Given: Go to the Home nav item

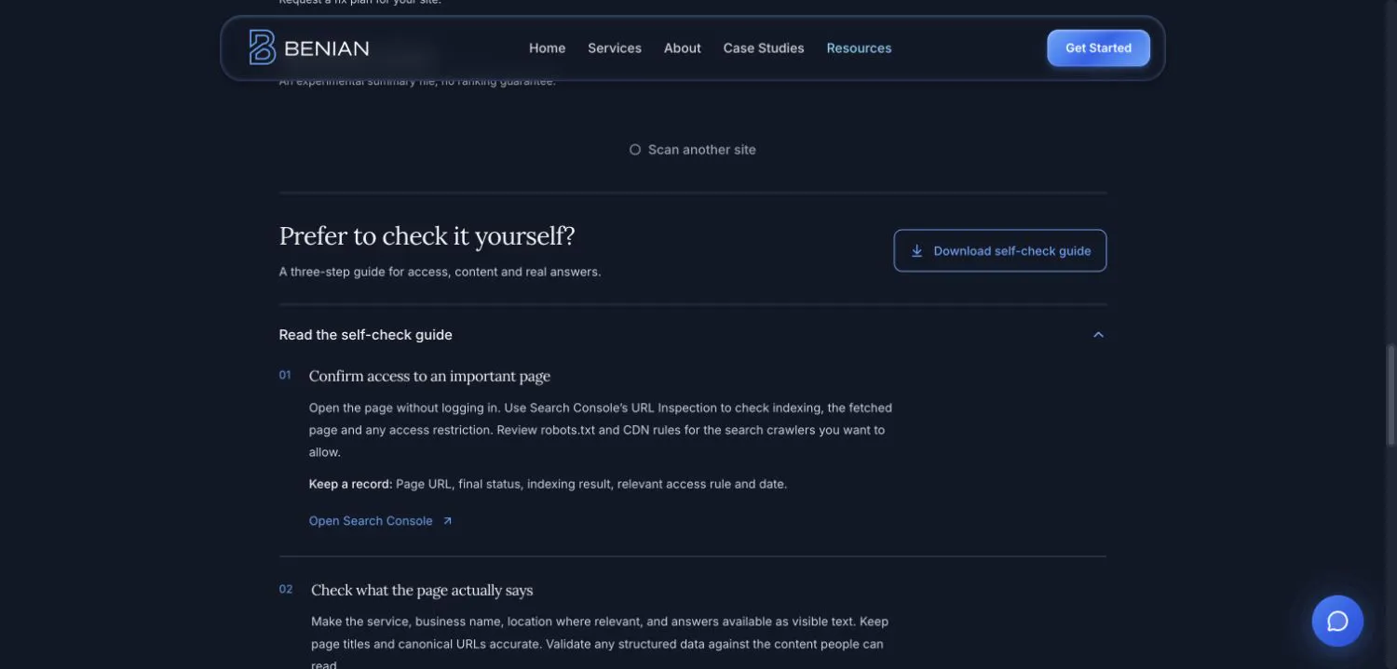Looking at the screenshot, I should pos(548,48).
